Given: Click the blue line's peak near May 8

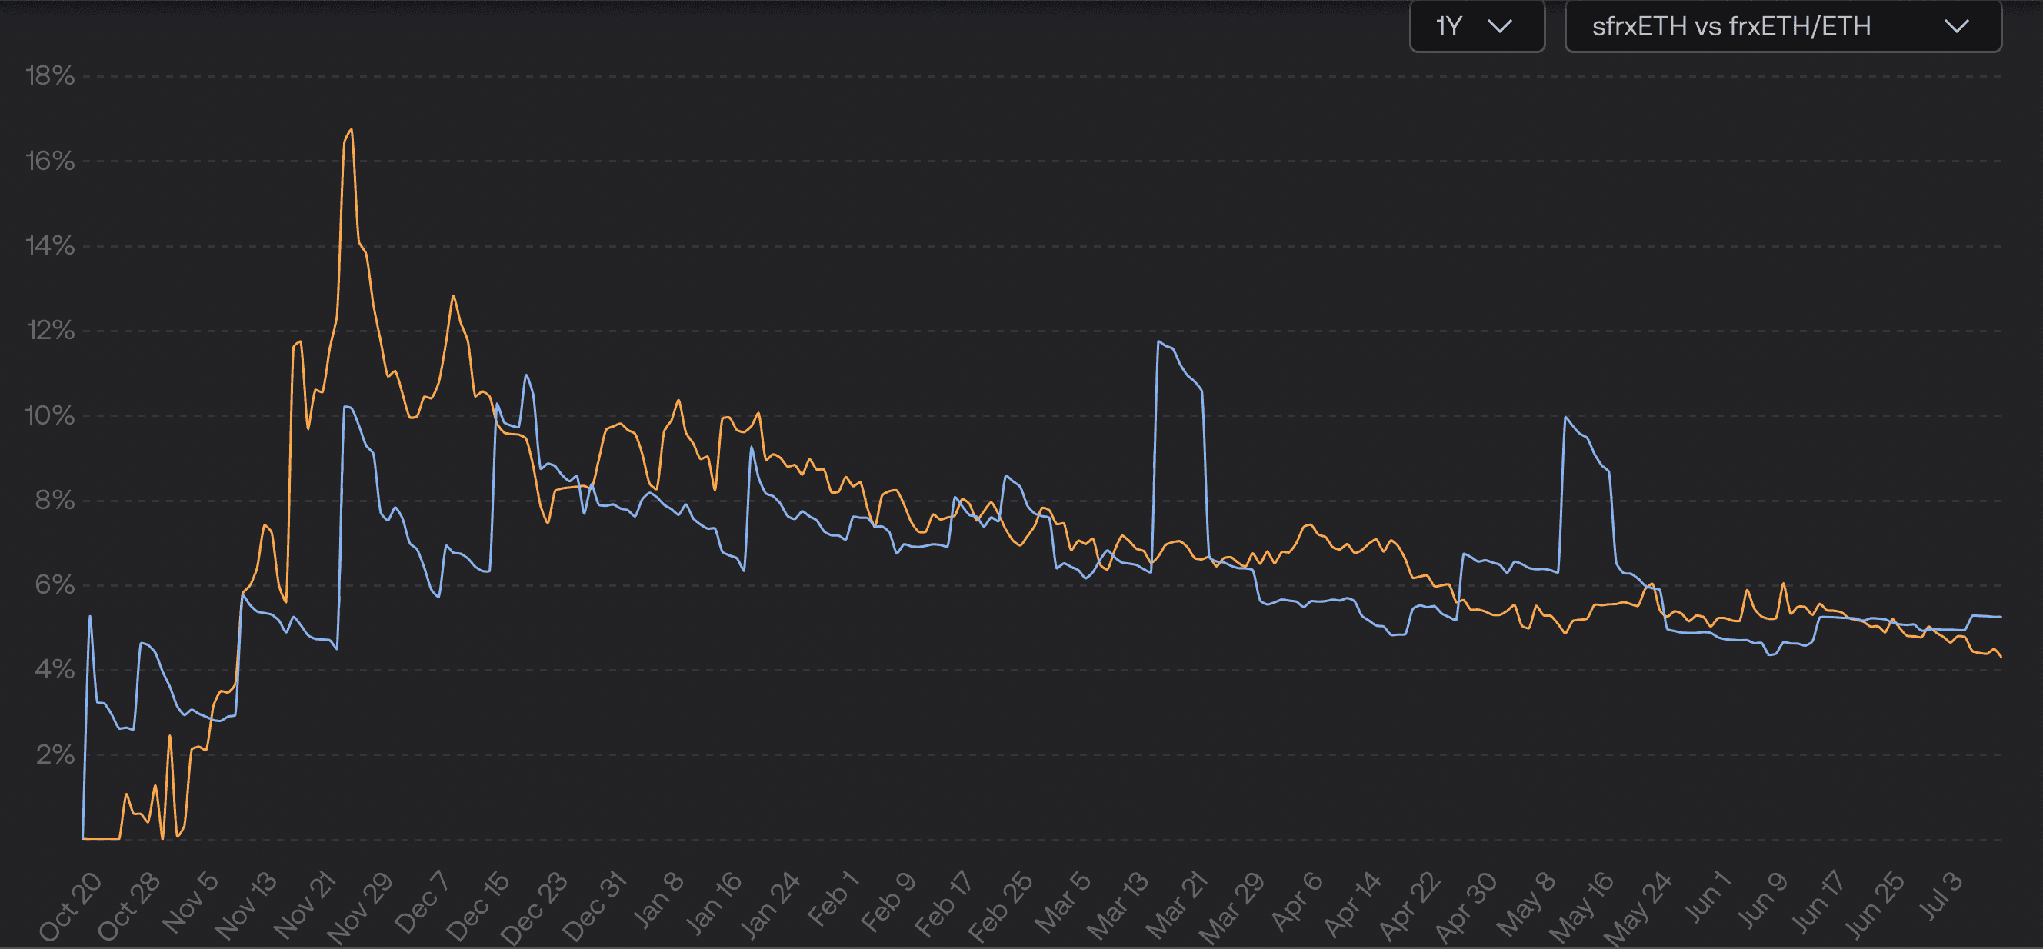Looking at the screenshot, I should [1565, 418].
